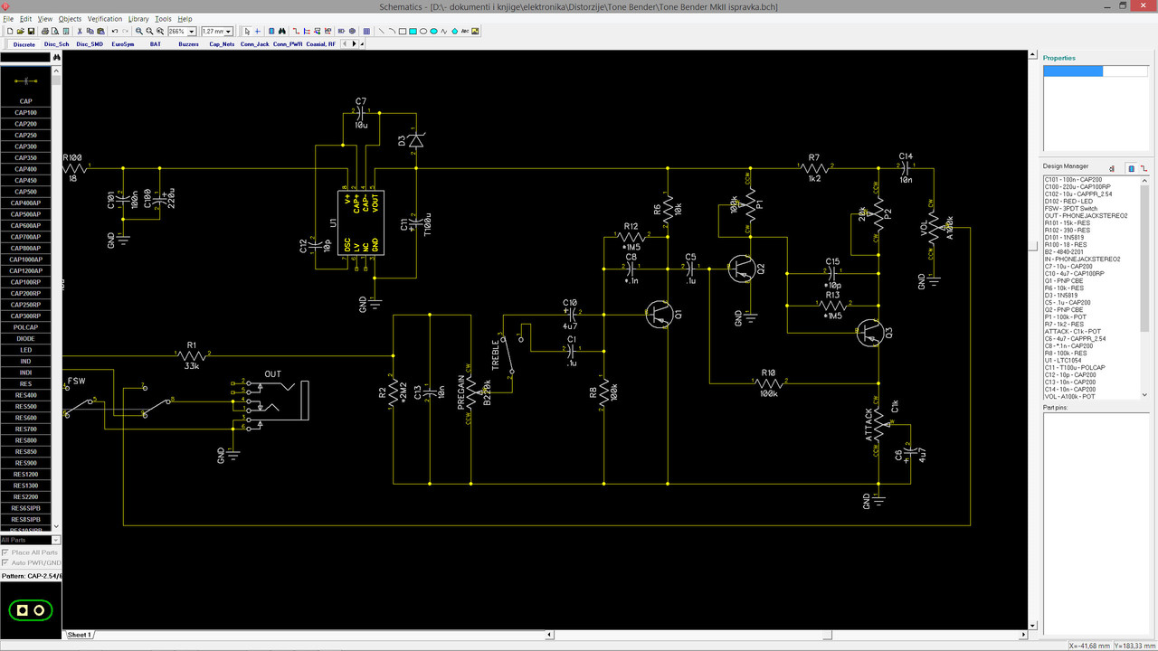Select the filled ellipse shape tool
Image resolution: width=1158 pixels, height=651 pixels.
(x=433, y=31)
